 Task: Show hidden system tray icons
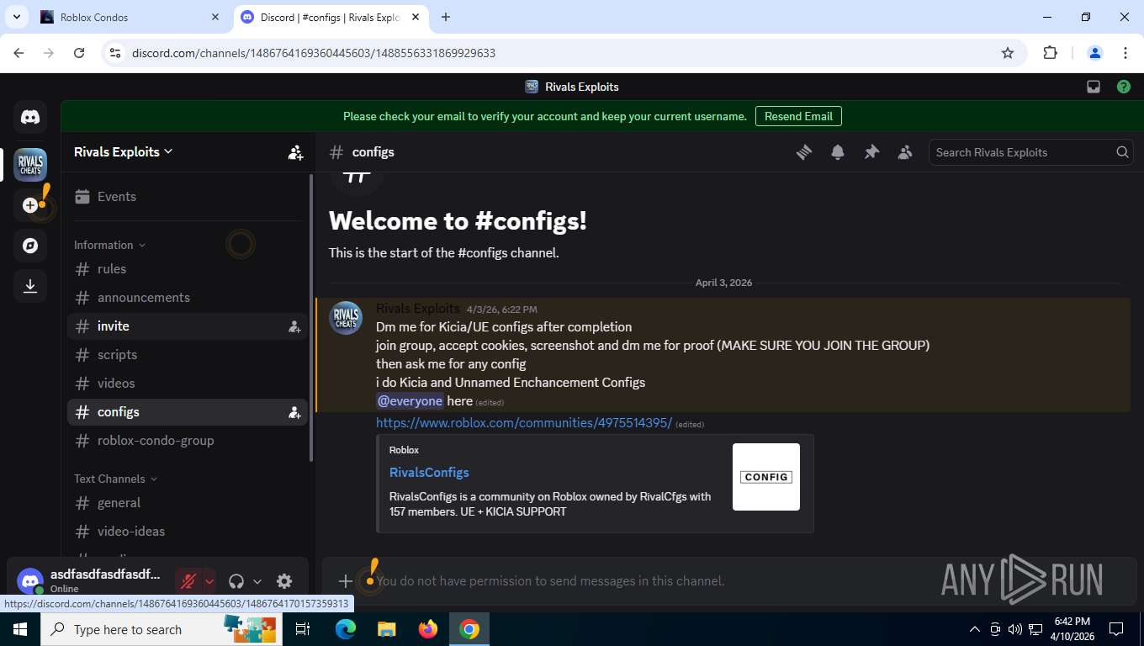[975, 629]
